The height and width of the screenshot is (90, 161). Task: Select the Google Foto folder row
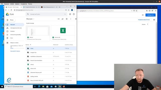[51, 52]
